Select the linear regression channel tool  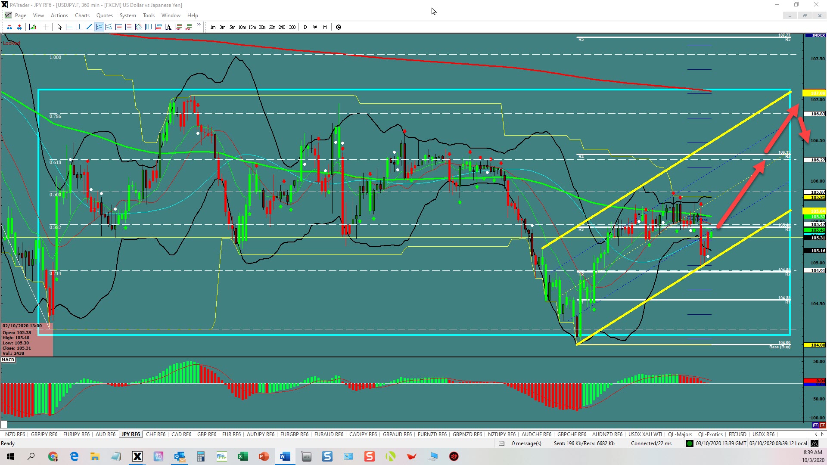(x=109, y=27)
